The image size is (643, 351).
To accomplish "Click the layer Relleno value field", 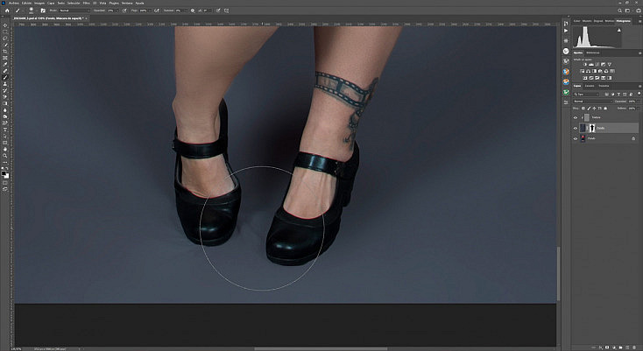I will [632, 109].
